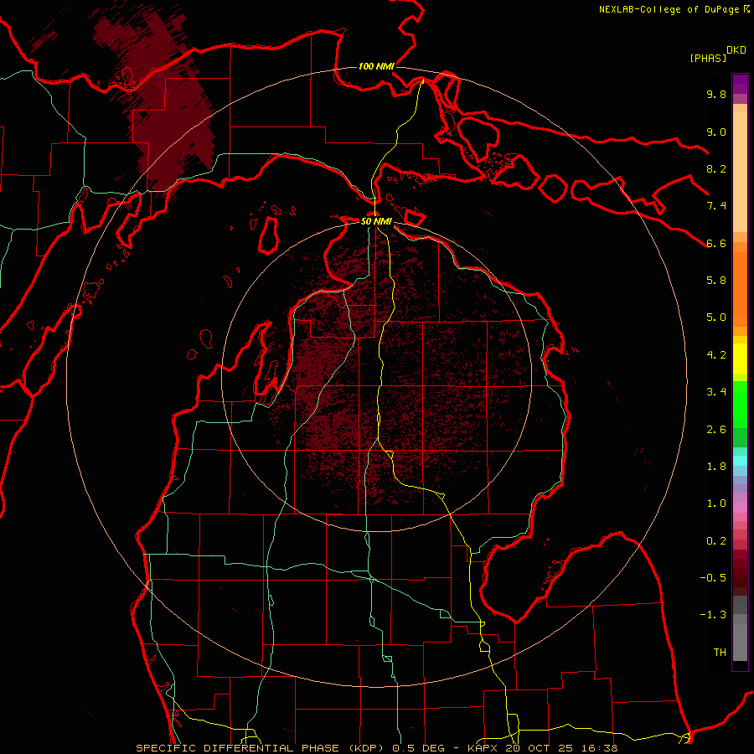The height and width of the screenshot is (754, 754).
Task: Click the 3.4 scale value
Action: click(716, 392)
